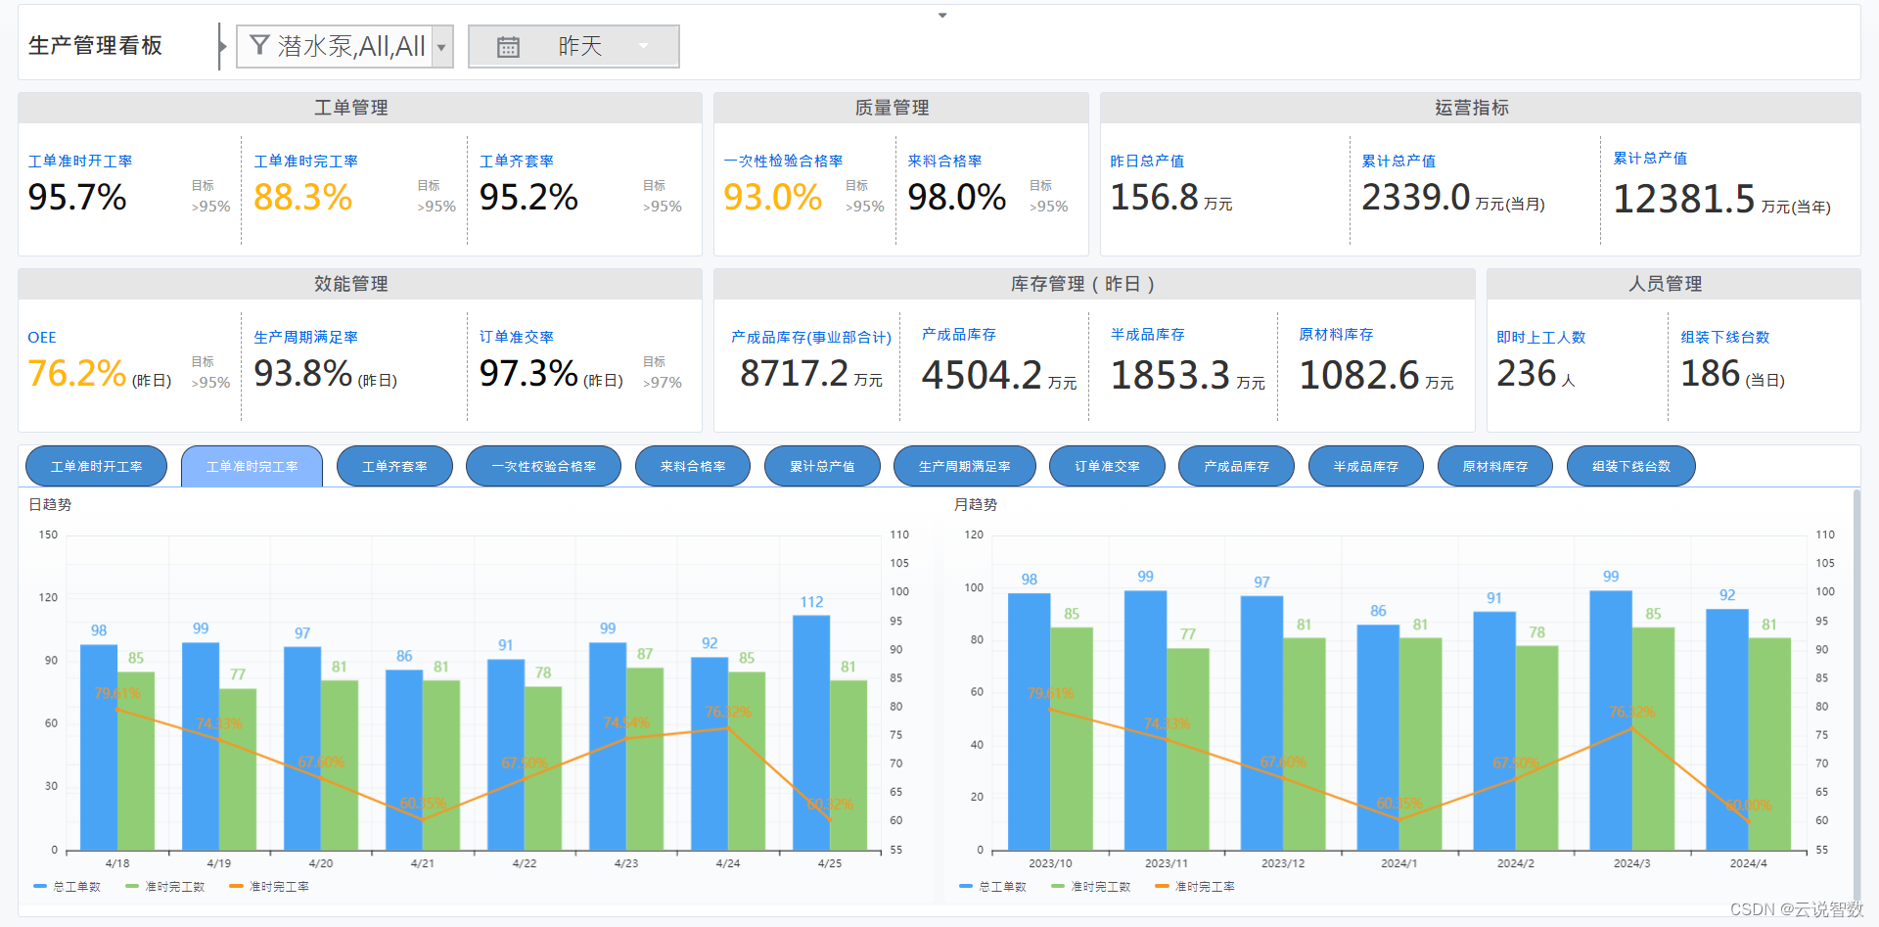Viewport: 1879px width, 927px height.
Task: Open the 订单准交率 tab
Action: [1108, 466]
